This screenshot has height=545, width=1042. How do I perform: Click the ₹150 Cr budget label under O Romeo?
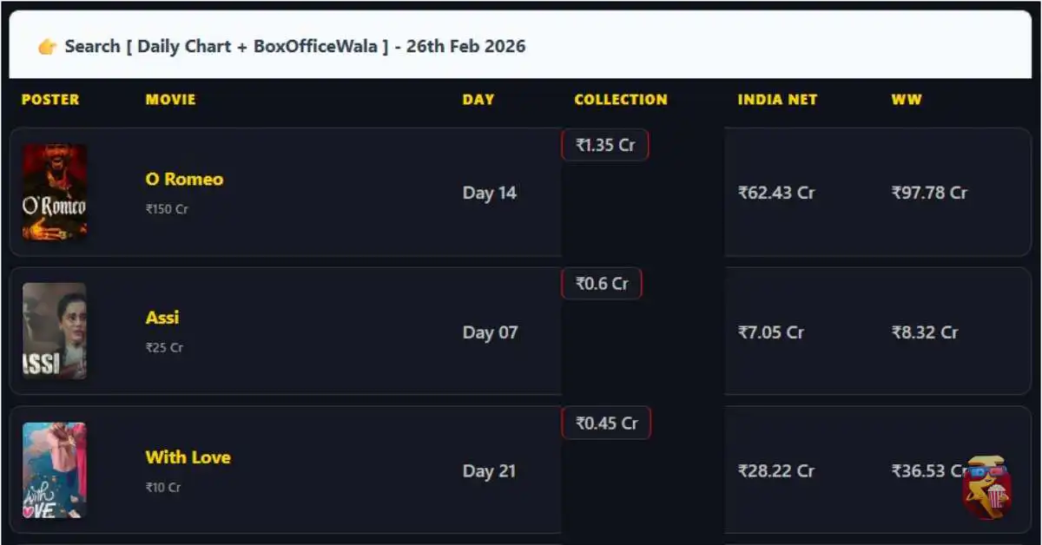click(x=165, y=209)
